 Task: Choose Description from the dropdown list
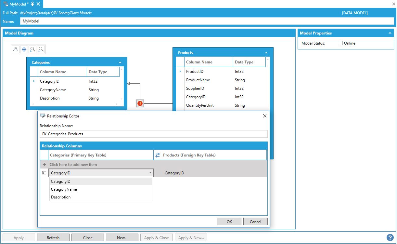coord(61,197)
